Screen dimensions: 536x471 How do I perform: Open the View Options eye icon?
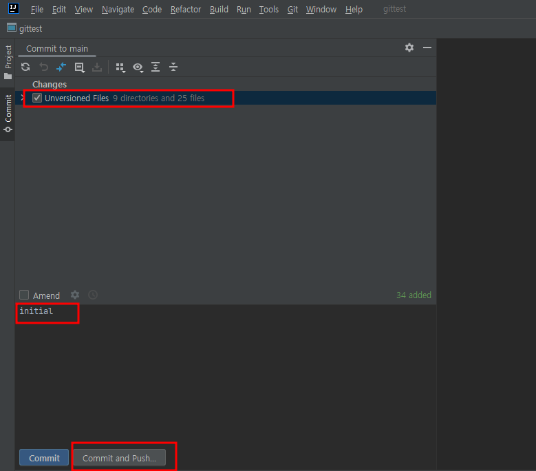click(138, 67)
